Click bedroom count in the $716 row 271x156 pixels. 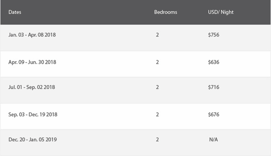(157, 87)
